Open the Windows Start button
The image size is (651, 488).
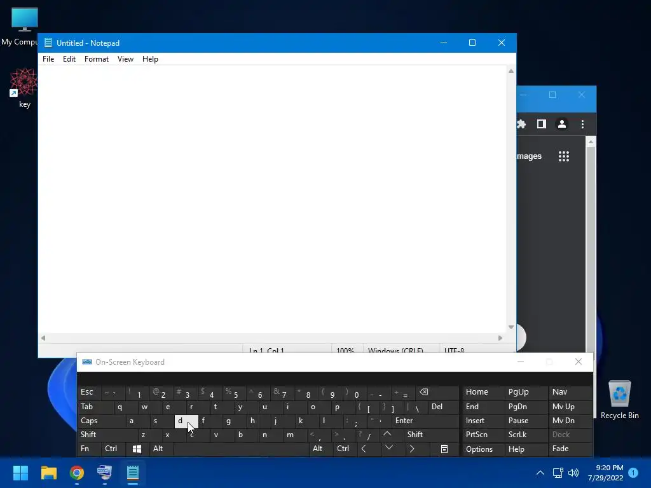[20, 473]
